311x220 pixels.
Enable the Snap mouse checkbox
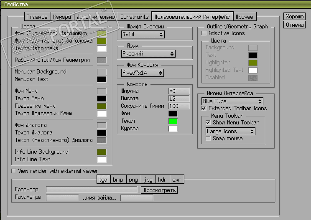click(208, 138)
